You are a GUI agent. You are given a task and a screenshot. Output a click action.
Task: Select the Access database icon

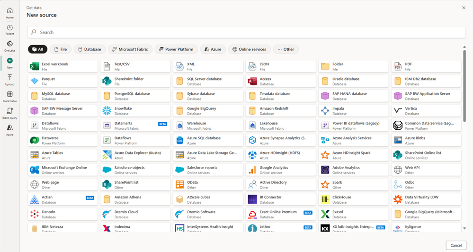tap(252, 81)
